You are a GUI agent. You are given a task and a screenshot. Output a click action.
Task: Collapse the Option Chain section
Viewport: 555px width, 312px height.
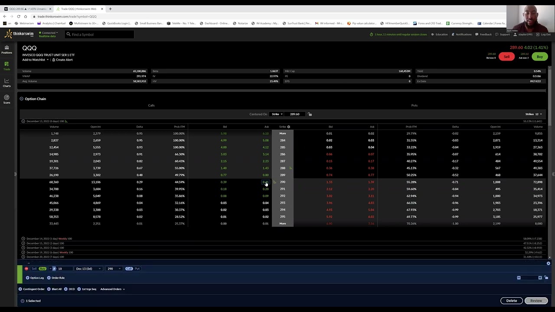(21, 99)
